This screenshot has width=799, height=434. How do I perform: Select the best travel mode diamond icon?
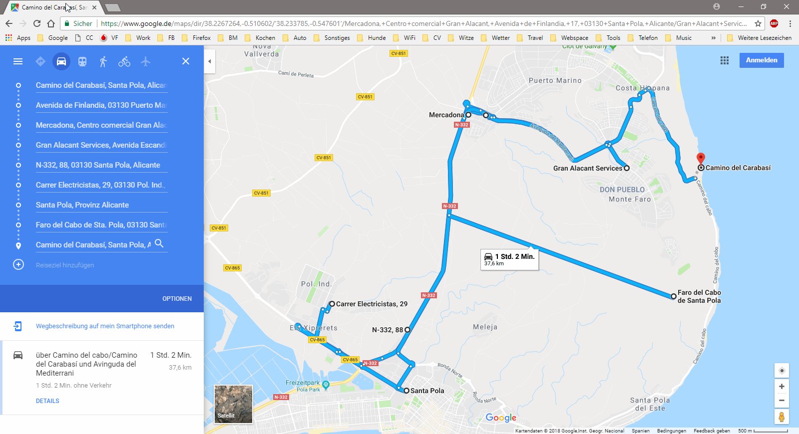click(40, 61)
